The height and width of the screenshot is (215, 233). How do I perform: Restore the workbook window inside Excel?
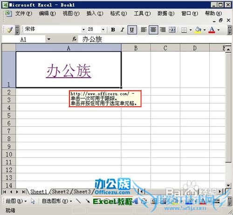[x=221, y=21]
